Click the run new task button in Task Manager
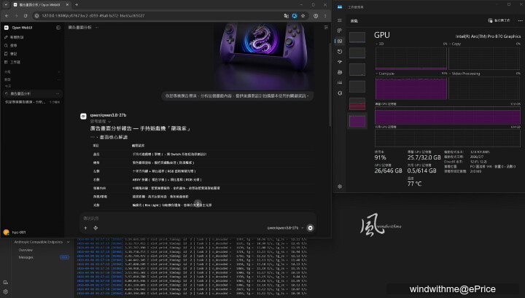The width and height of the screenshot is (525, 298). pyautogui.click(x=499, y=20)
